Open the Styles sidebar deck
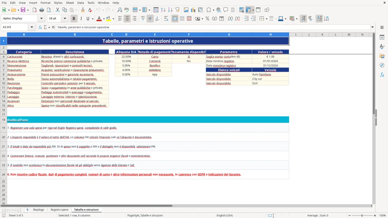This screenshot has height=218, width=388. (382, 47)
